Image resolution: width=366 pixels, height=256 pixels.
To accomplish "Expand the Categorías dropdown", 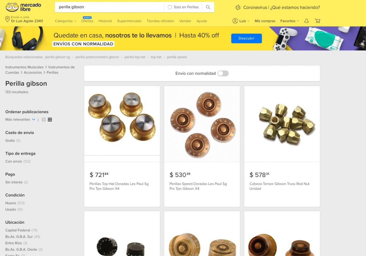I will click(66, 21).
